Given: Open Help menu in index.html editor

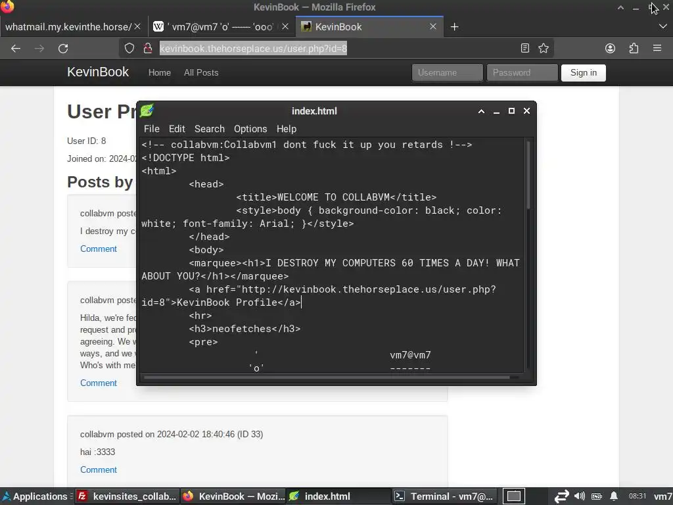Looking at the screenshot, I should coord(287,129).
